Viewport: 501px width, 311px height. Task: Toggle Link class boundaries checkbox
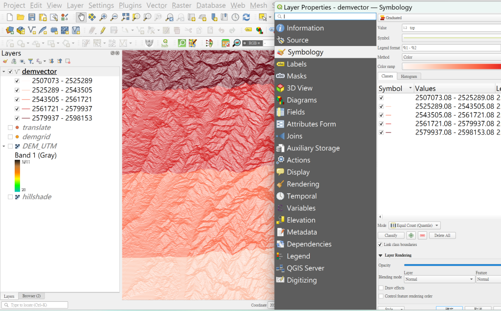(380, 244)
